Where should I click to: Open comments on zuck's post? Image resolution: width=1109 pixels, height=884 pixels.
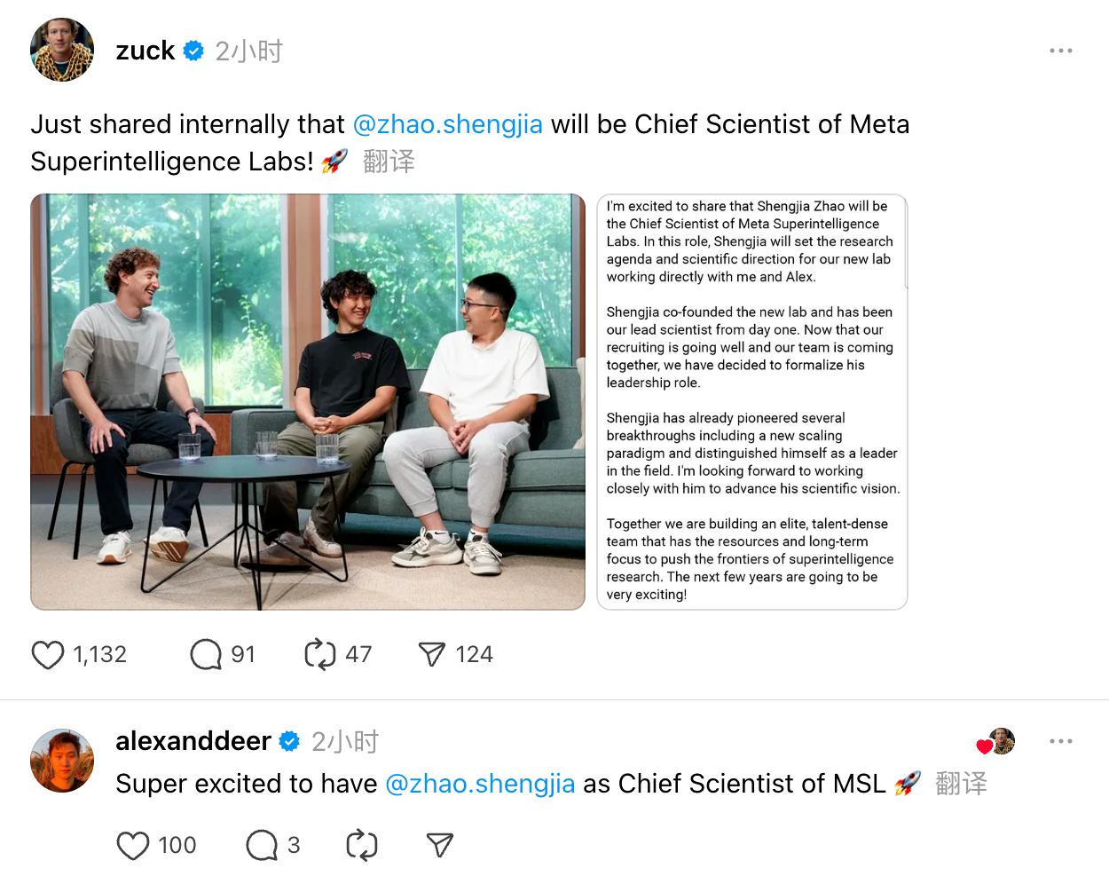[x=206, y=655]
